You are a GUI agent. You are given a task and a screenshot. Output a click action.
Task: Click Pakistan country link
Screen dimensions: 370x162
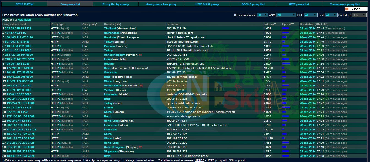[110, 46]
